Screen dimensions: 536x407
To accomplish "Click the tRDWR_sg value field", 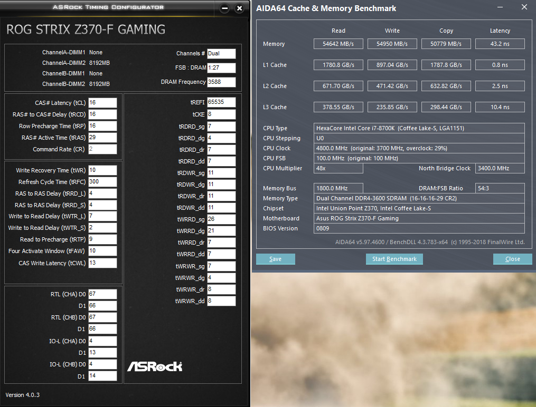I will [x=221, y=173].
